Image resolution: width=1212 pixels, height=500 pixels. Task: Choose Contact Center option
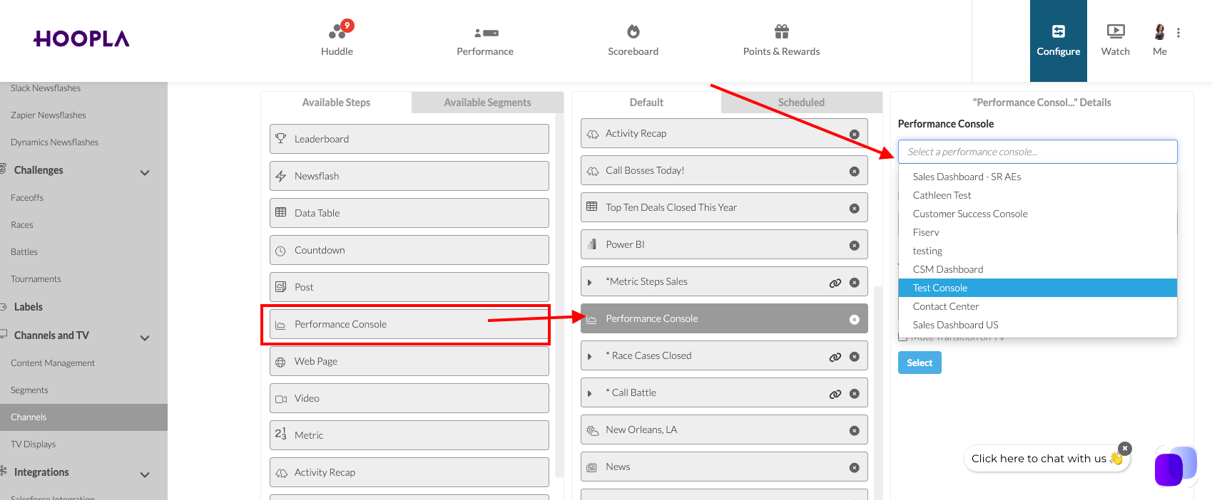[1037, 306]
